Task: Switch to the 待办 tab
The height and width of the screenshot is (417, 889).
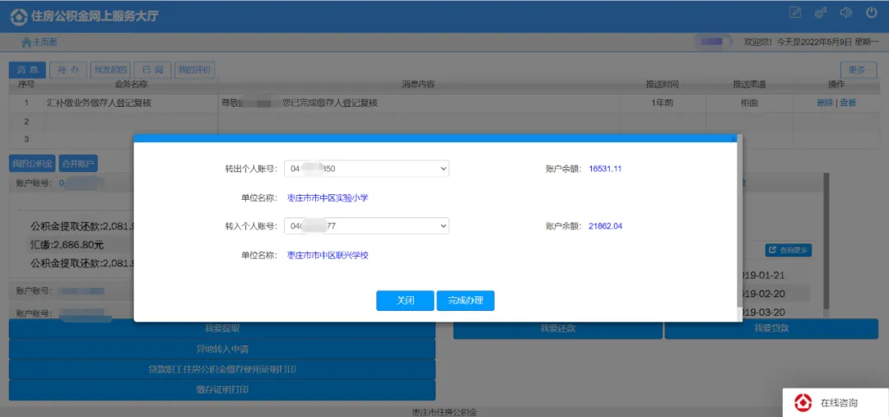Action: tap(67, 70)
